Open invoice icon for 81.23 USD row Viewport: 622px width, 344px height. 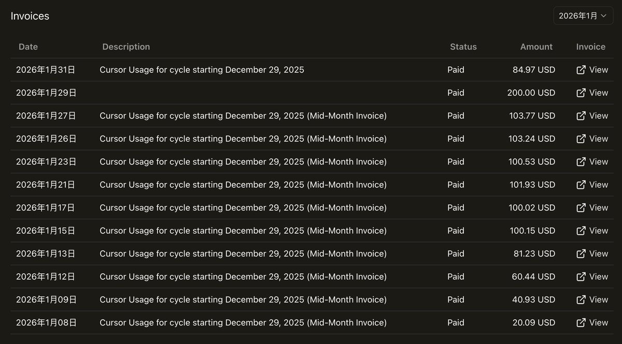click(581, 253)
